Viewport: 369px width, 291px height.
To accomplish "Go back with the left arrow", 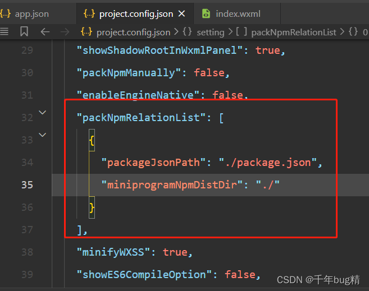I will [x=45, y=32].
